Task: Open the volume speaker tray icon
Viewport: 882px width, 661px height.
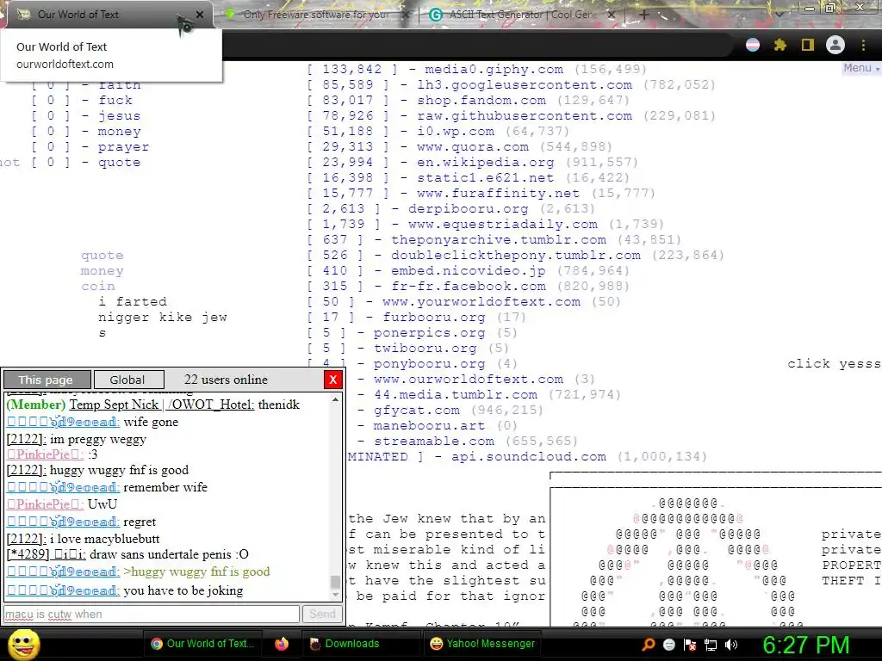Action: tap(731, 645)
